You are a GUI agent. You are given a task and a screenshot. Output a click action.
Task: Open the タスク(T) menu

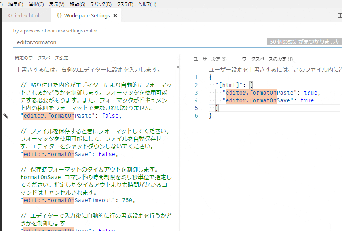tap(125, 4)
